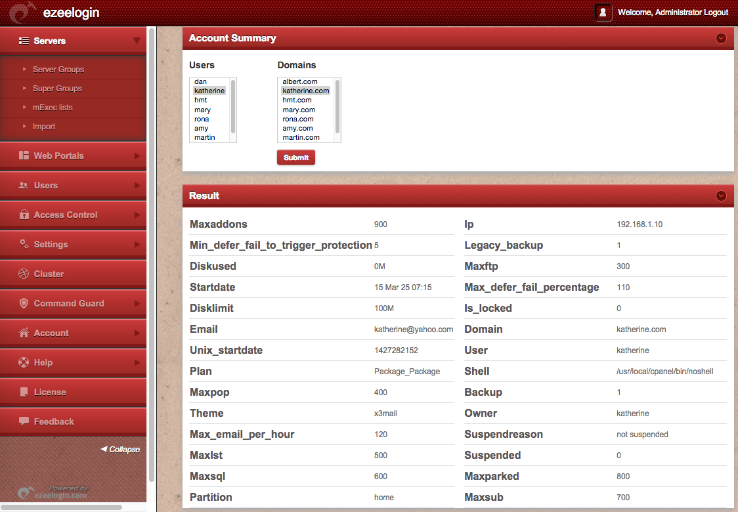Click the Logout link
This screenshot has width=738, height=512.
pyautogui.click(x=716, y=12)
